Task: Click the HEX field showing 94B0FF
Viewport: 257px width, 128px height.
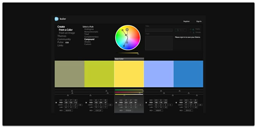Action: [158, 111]
